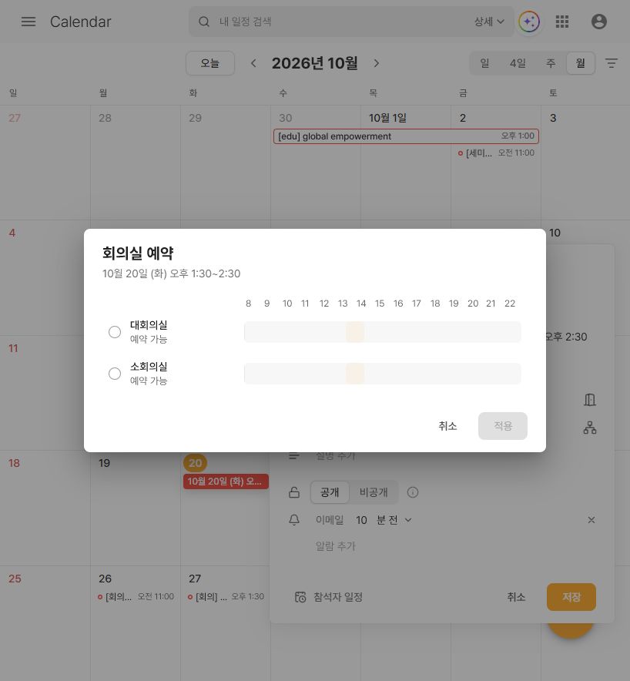Select the 대회의실 radio button
Screen dimensions: 630x681
point(115,332)
